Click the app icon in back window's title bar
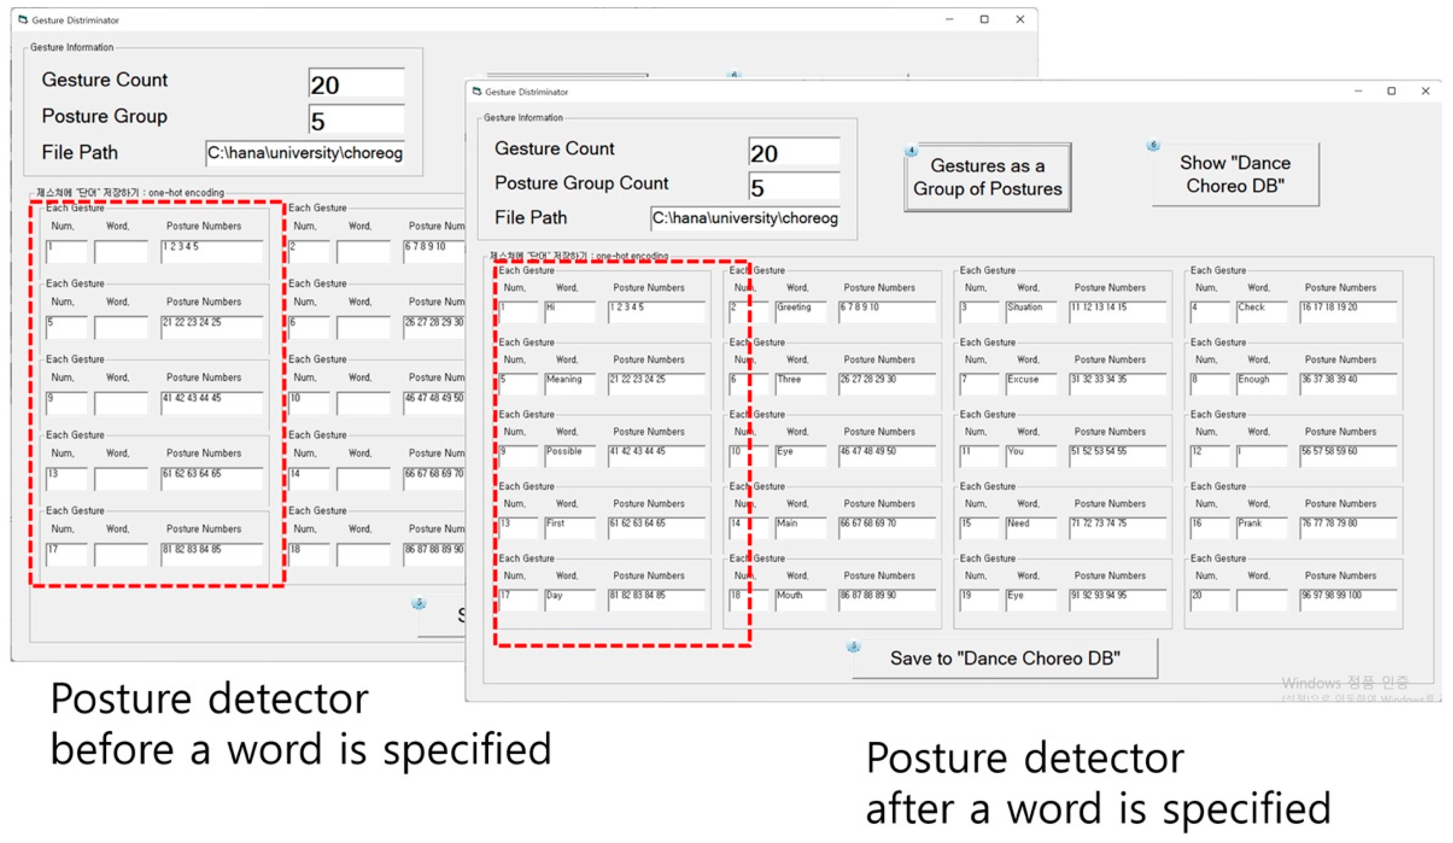This screenshot has height=843, width=1453. 23,20
